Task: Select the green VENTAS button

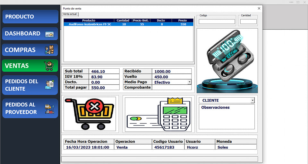Action: pos(30,65)
